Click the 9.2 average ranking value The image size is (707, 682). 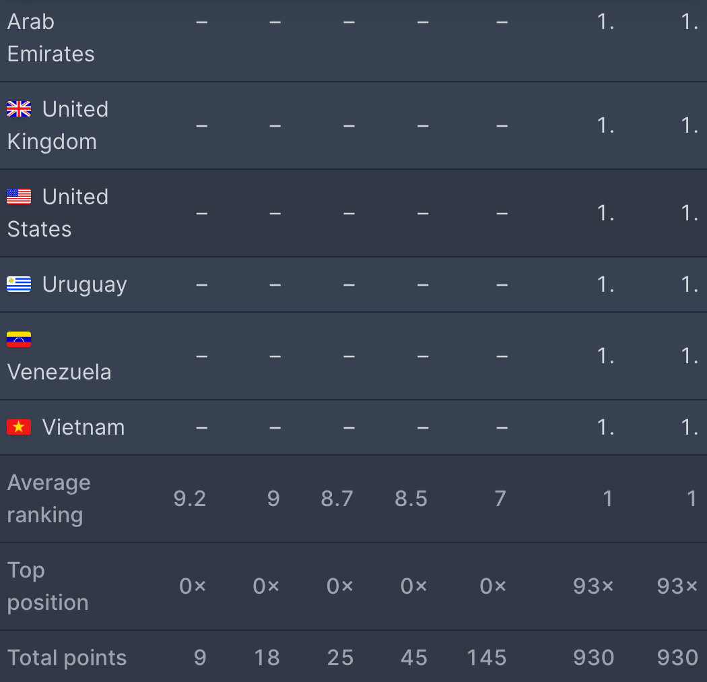(190, 499)
